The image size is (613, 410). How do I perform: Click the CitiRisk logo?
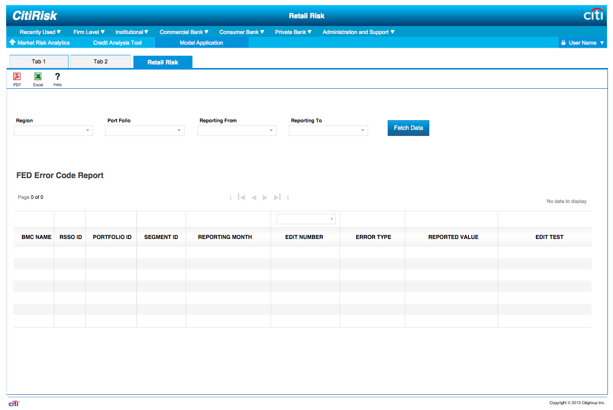[35, 15]
